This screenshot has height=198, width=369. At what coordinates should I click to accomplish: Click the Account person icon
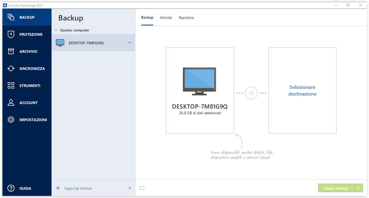(x=11, y=103)
